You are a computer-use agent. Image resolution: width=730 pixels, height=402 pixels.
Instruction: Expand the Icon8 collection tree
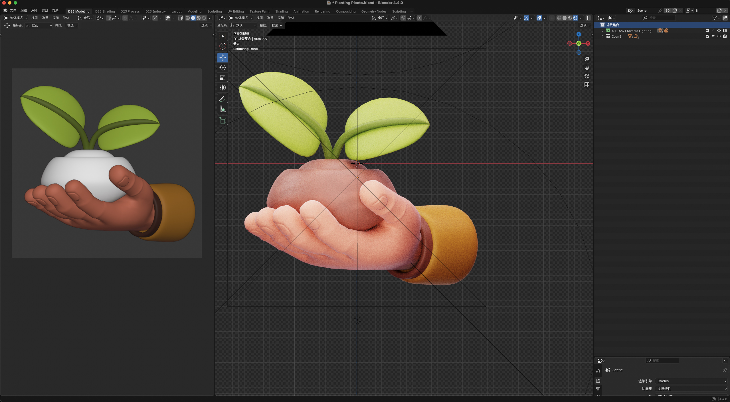pyautogui.click(x=602, y=36)
